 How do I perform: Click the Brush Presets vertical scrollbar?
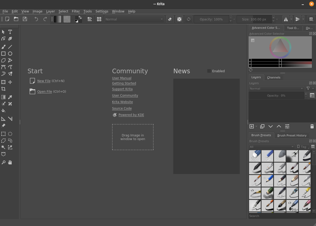coord(314,181)
